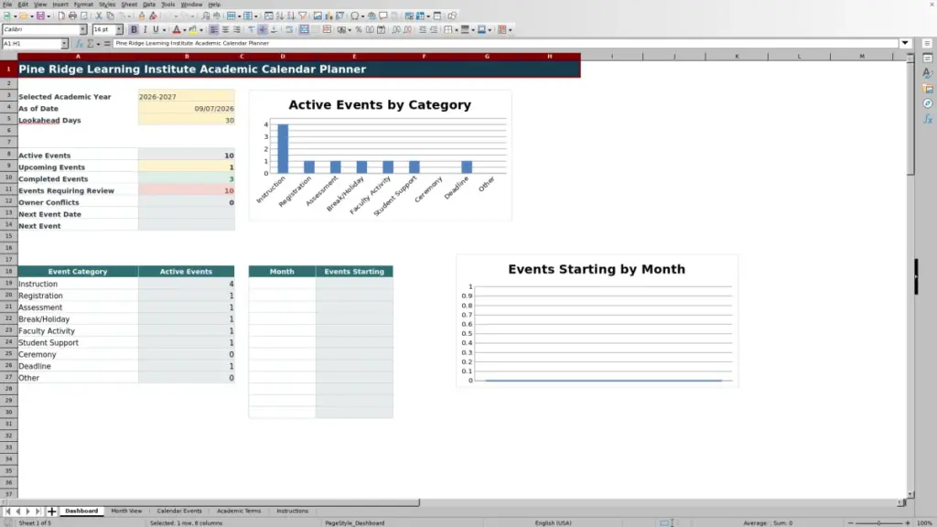Open the File menu

[x=7, y=5]
